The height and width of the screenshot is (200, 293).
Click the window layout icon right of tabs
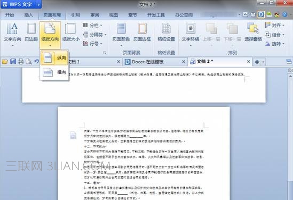tap(289, 62)
